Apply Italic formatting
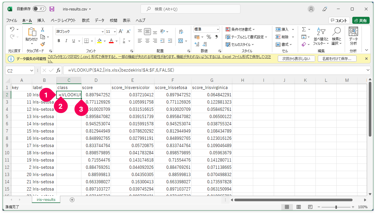This screenshot has height=214, width=376. pyautogui.click(x=66, y=41)
